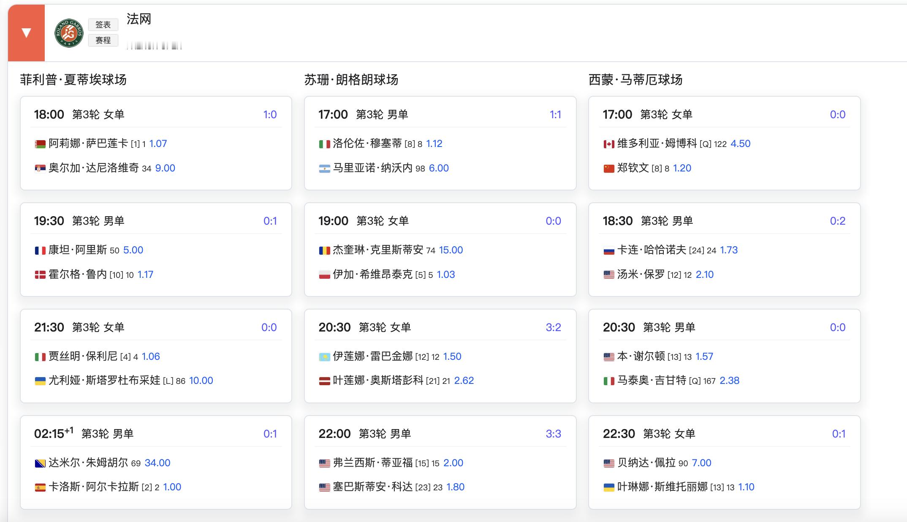The image size is (907, 522).
Task: Click Italy flag beside 洛伦佐·穆塞蒂
Action: tap(324, 144)
